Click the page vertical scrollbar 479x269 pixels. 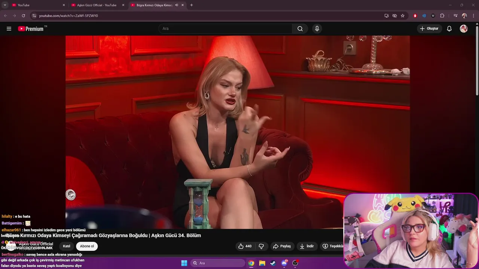[x=477, y=60]
